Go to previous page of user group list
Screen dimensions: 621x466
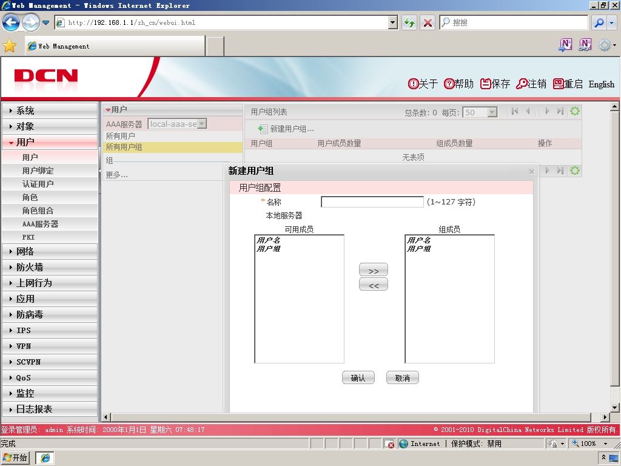tap(528, 112)
